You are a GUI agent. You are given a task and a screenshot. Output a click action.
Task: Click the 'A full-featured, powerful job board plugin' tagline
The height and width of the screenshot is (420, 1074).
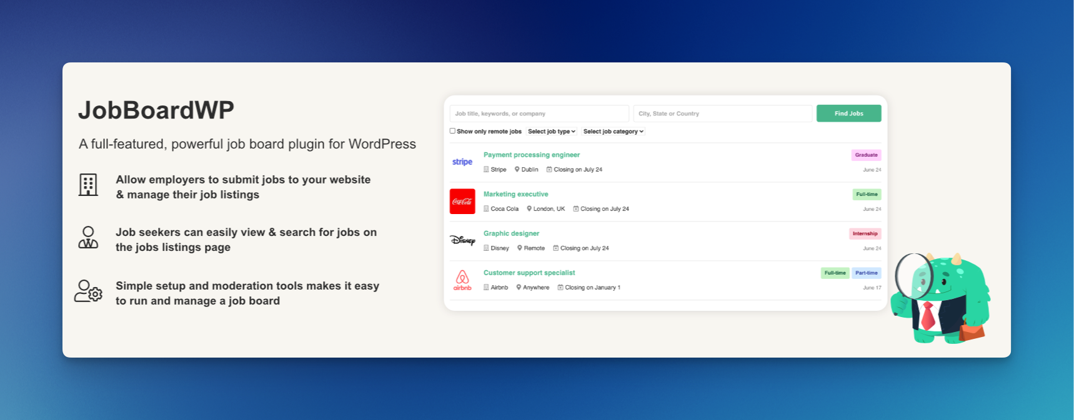pyautogui.click(x=247, y=144)
